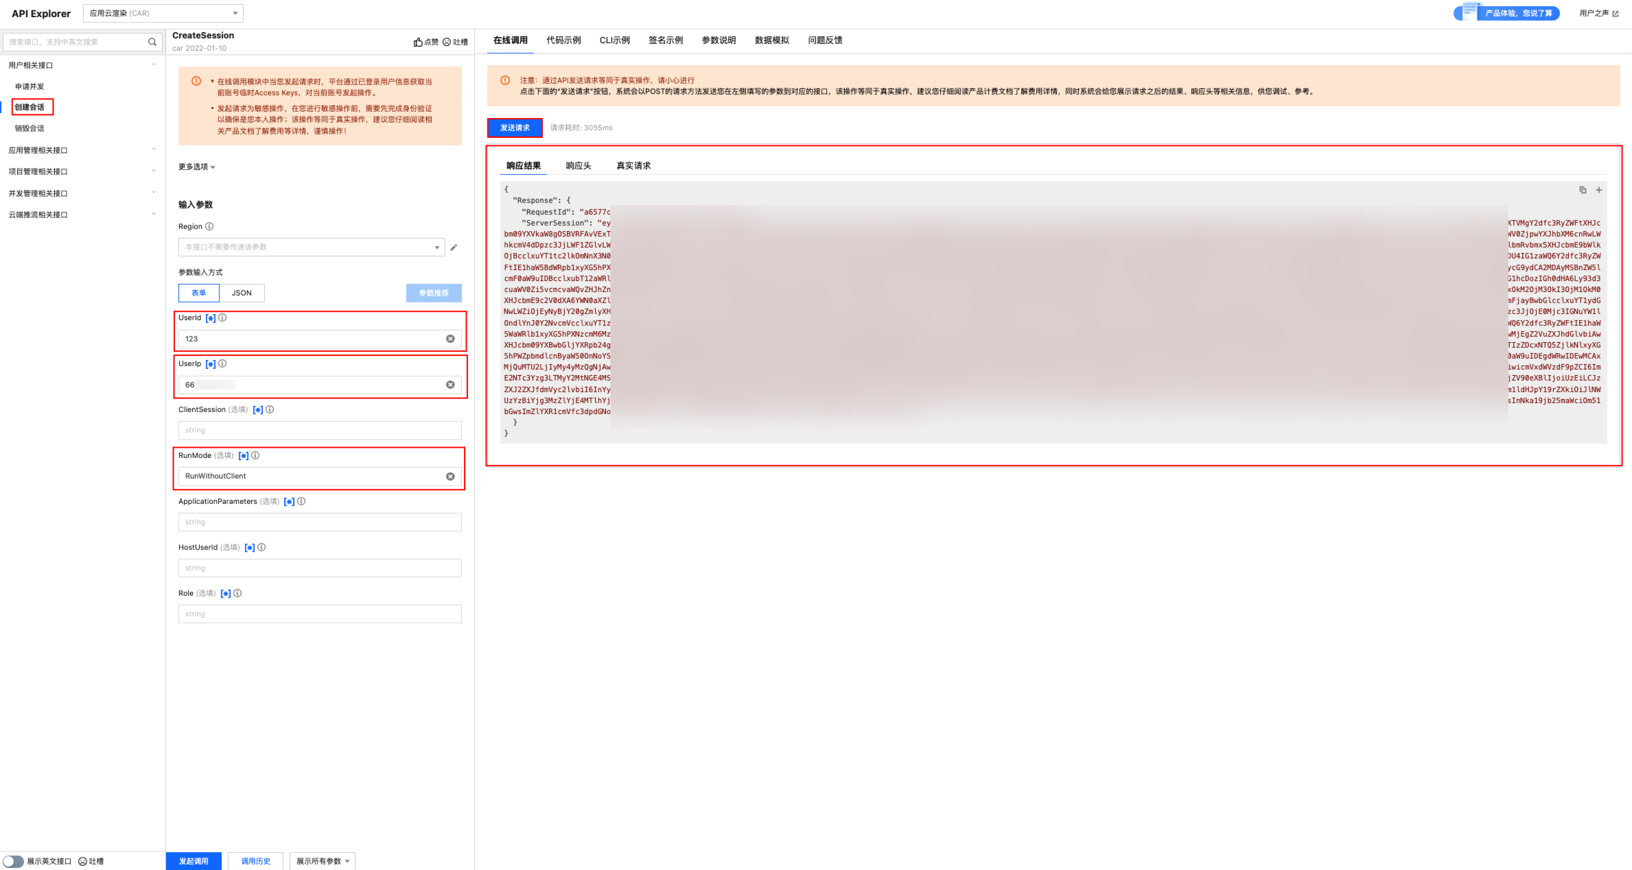Copy response using the copy icon

(x=1583, y=190)
